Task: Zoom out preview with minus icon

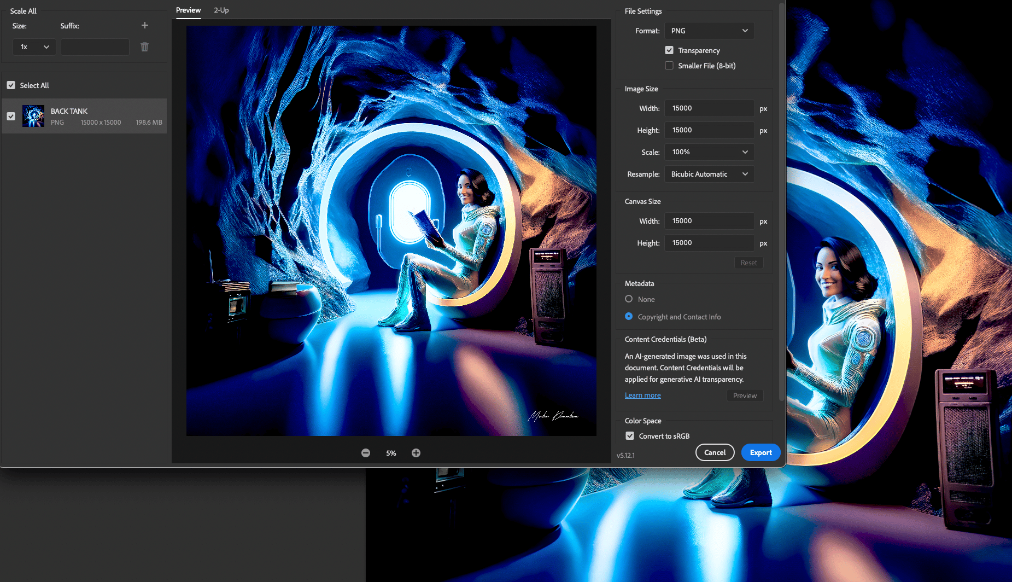Action: (366, 453)
